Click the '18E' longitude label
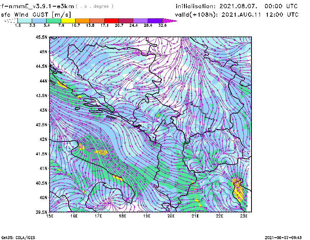The height and width of the screenshot is (240, 310). click(122, 216)
